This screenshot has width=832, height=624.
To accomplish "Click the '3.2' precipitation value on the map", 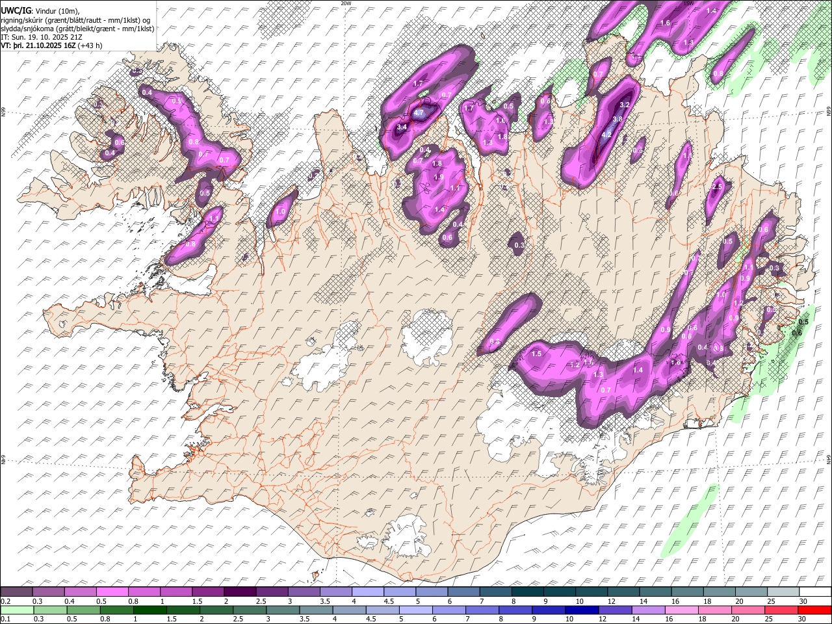I will 625,104.
